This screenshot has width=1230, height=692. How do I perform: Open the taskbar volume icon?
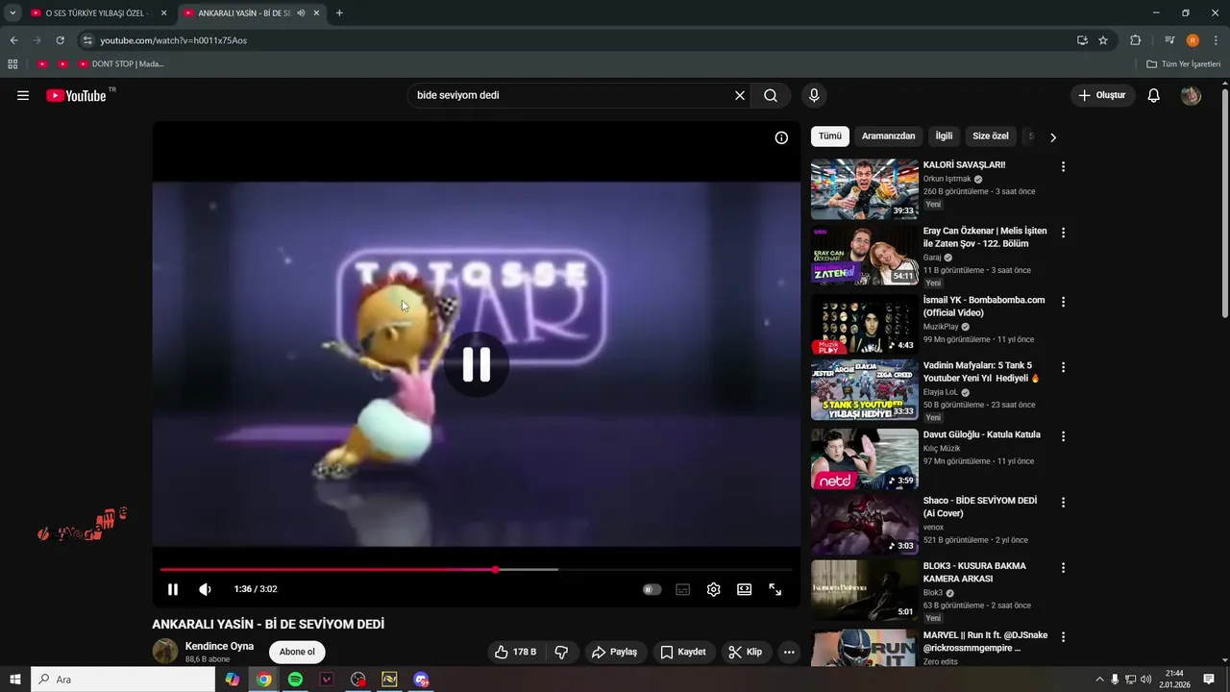click(1145, 680)
